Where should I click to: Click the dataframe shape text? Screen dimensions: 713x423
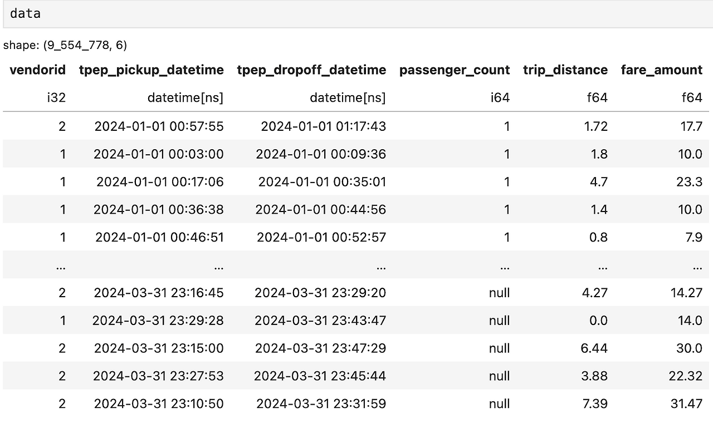point(65,45)
